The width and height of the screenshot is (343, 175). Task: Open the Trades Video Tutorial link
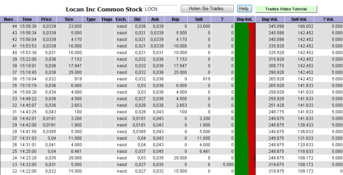286,9
